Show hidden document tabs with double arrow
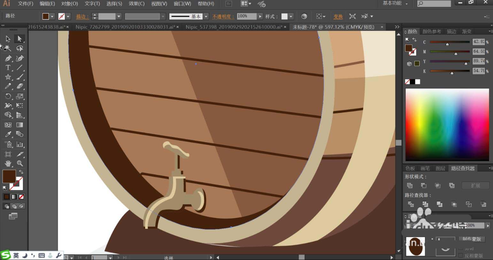493x260 pixels. [397, 27]
